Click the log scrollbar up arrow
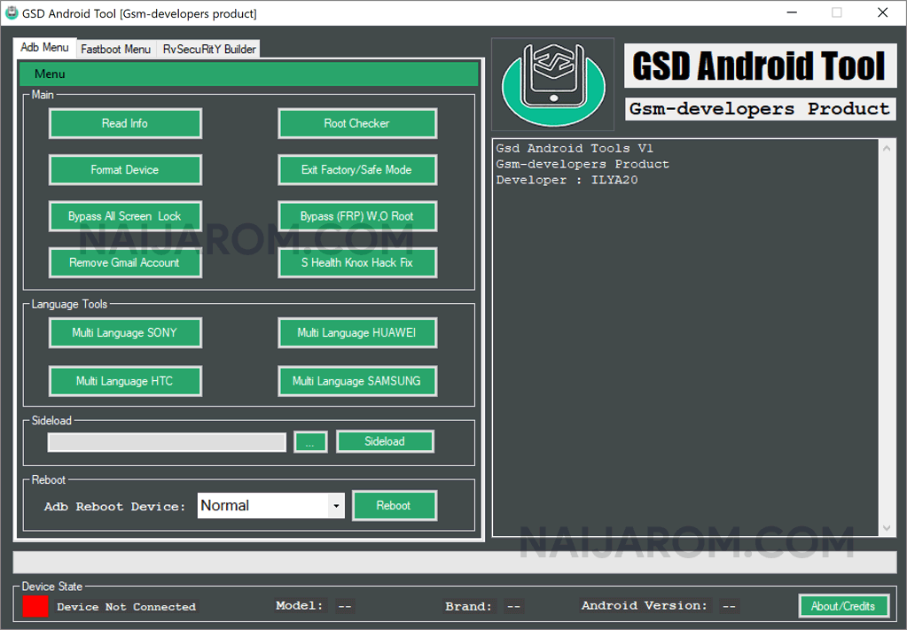Screen dimensions: 907x630 (887, 149)
